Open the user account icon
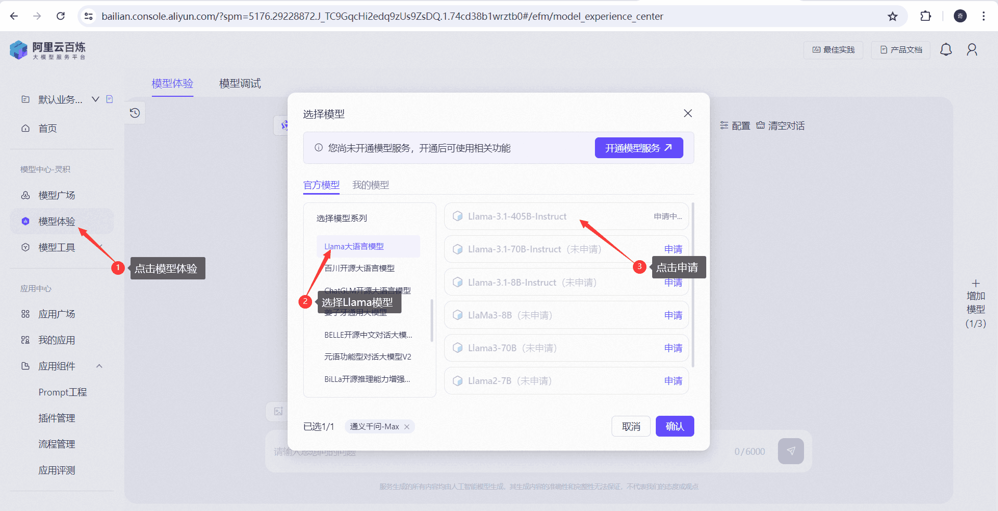 pos(972,49)
